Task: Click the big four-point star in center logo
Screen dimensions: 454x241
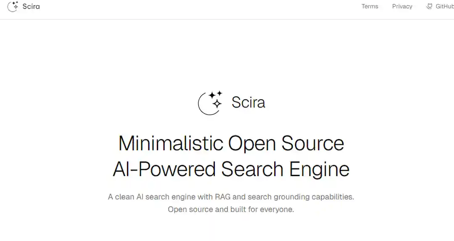Action: [217, 104]
